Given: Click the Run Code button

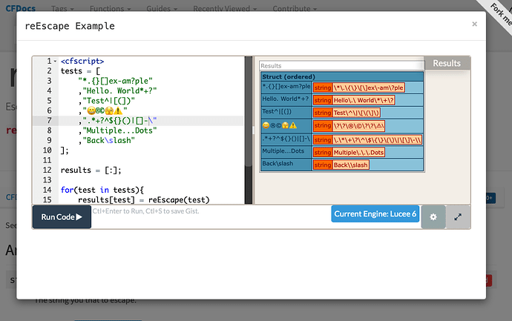Looking at the screenshot, I should coord(62,217).
